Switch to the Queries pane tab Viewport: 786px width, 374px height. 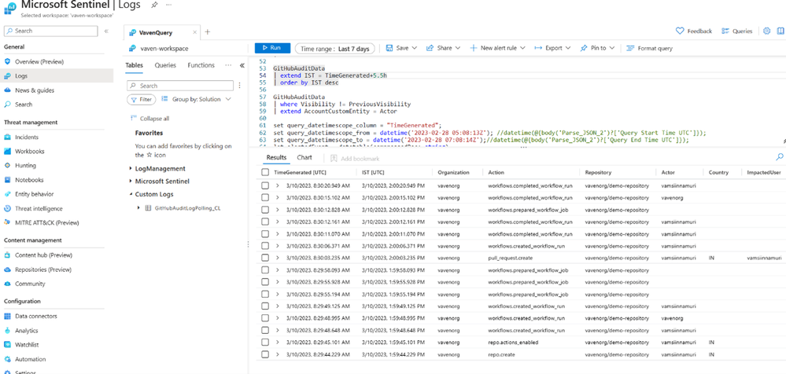165,65
